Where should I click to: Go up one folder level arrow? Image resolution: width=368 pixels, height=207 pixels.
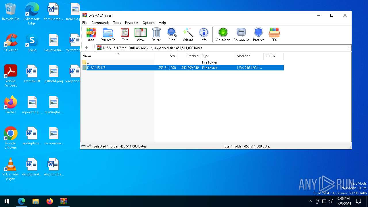click(x=87, y=48)
